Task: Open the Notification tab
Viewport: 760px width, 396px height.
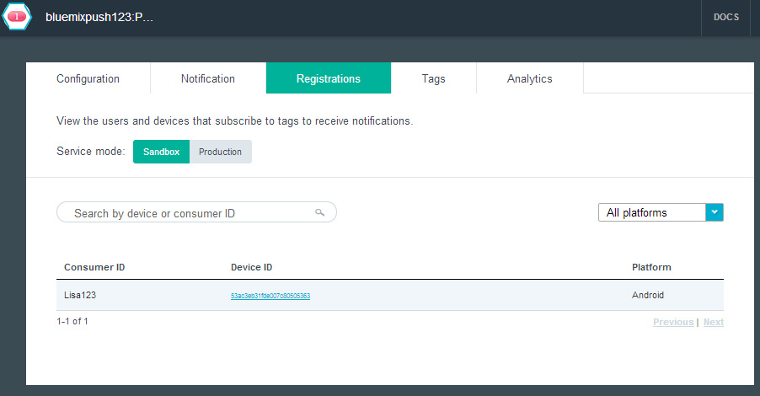Action: coord(207,78)
